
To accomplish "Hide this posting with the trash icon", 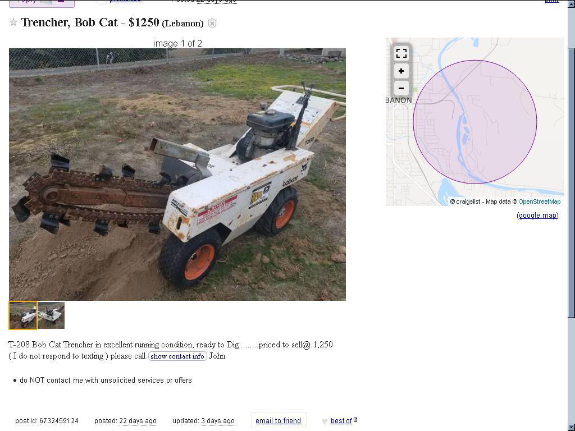I will pyautogui.click(x=212, y=23).
